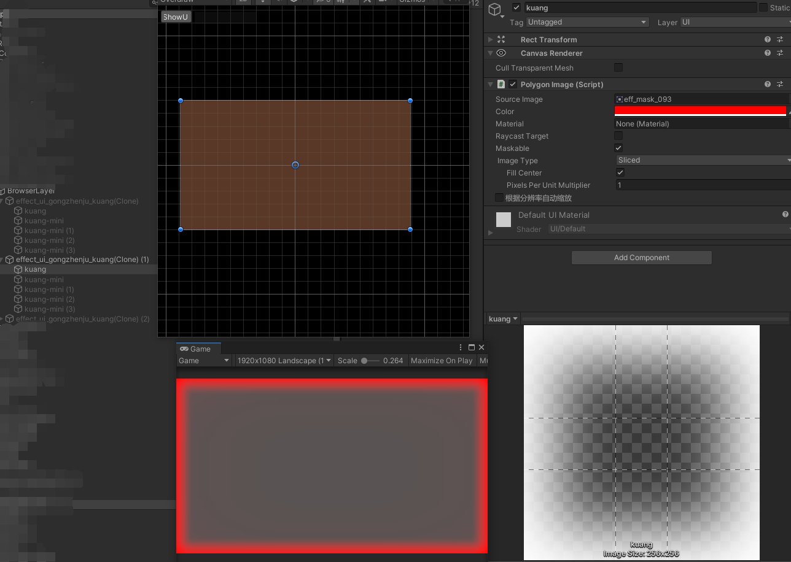The height and width of the screenshot is (562, 791).
Task: Toggle the Fill Center checkbox
Action: 620,173
